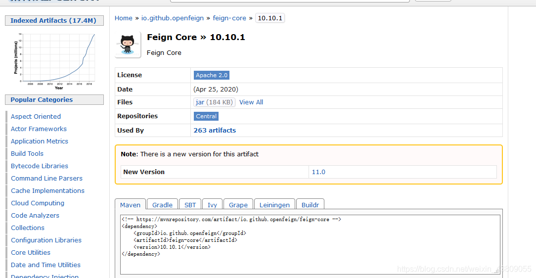Open Core Utilities category

(x=31, y=252)
